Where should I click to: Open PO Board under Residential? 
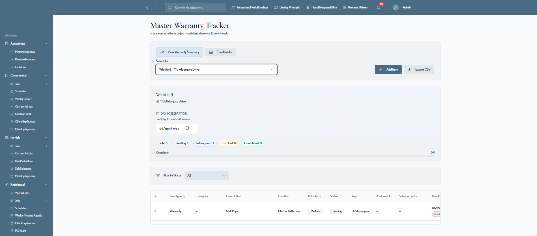click(21, 231)
